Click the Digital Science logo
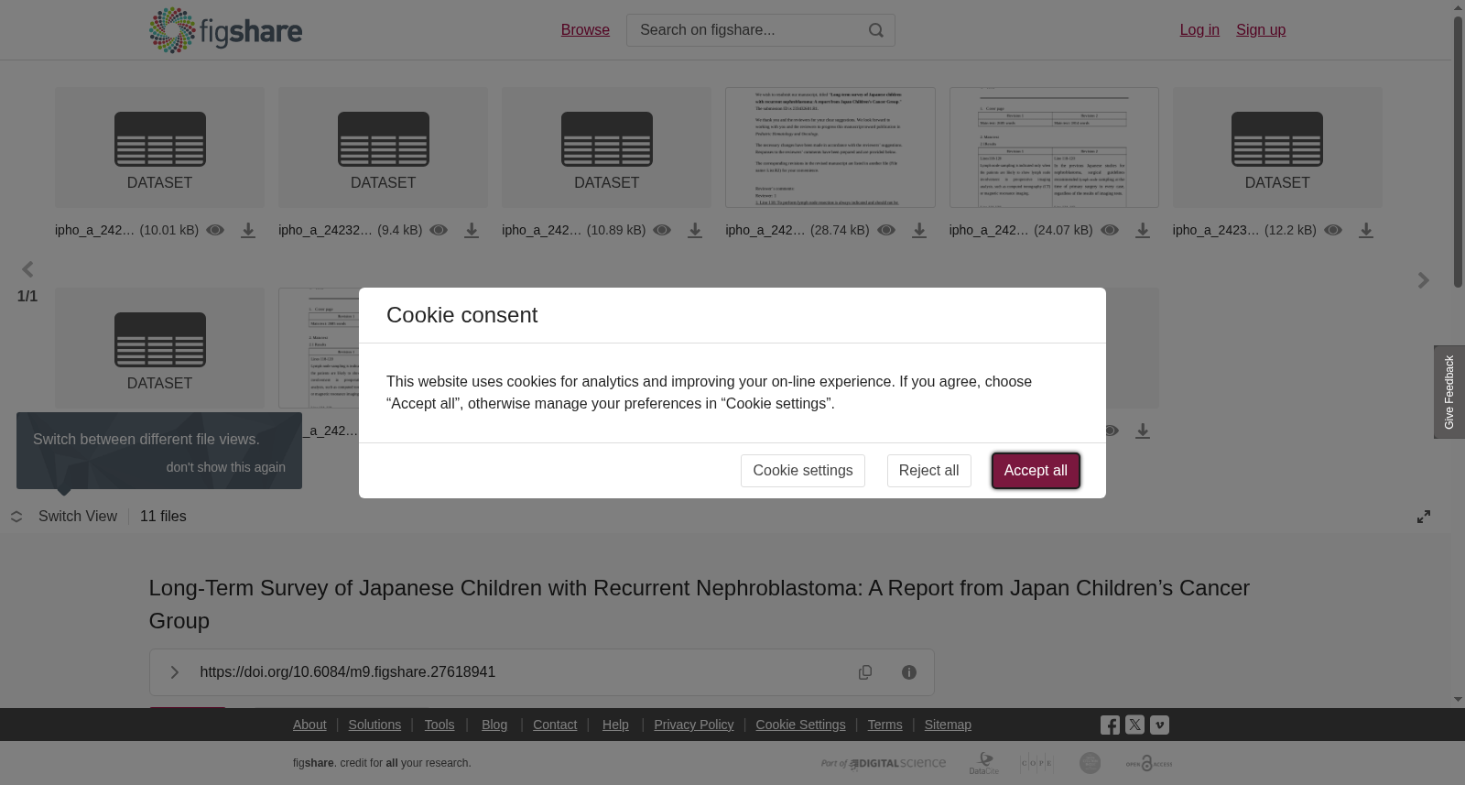Viewport: 1465px width, 785px height. click(x=884, y=763)
